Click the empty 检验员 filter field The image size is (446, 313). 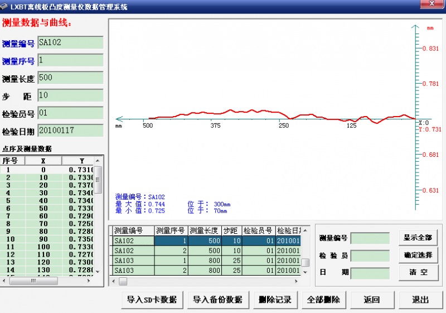tap(370, 256)
